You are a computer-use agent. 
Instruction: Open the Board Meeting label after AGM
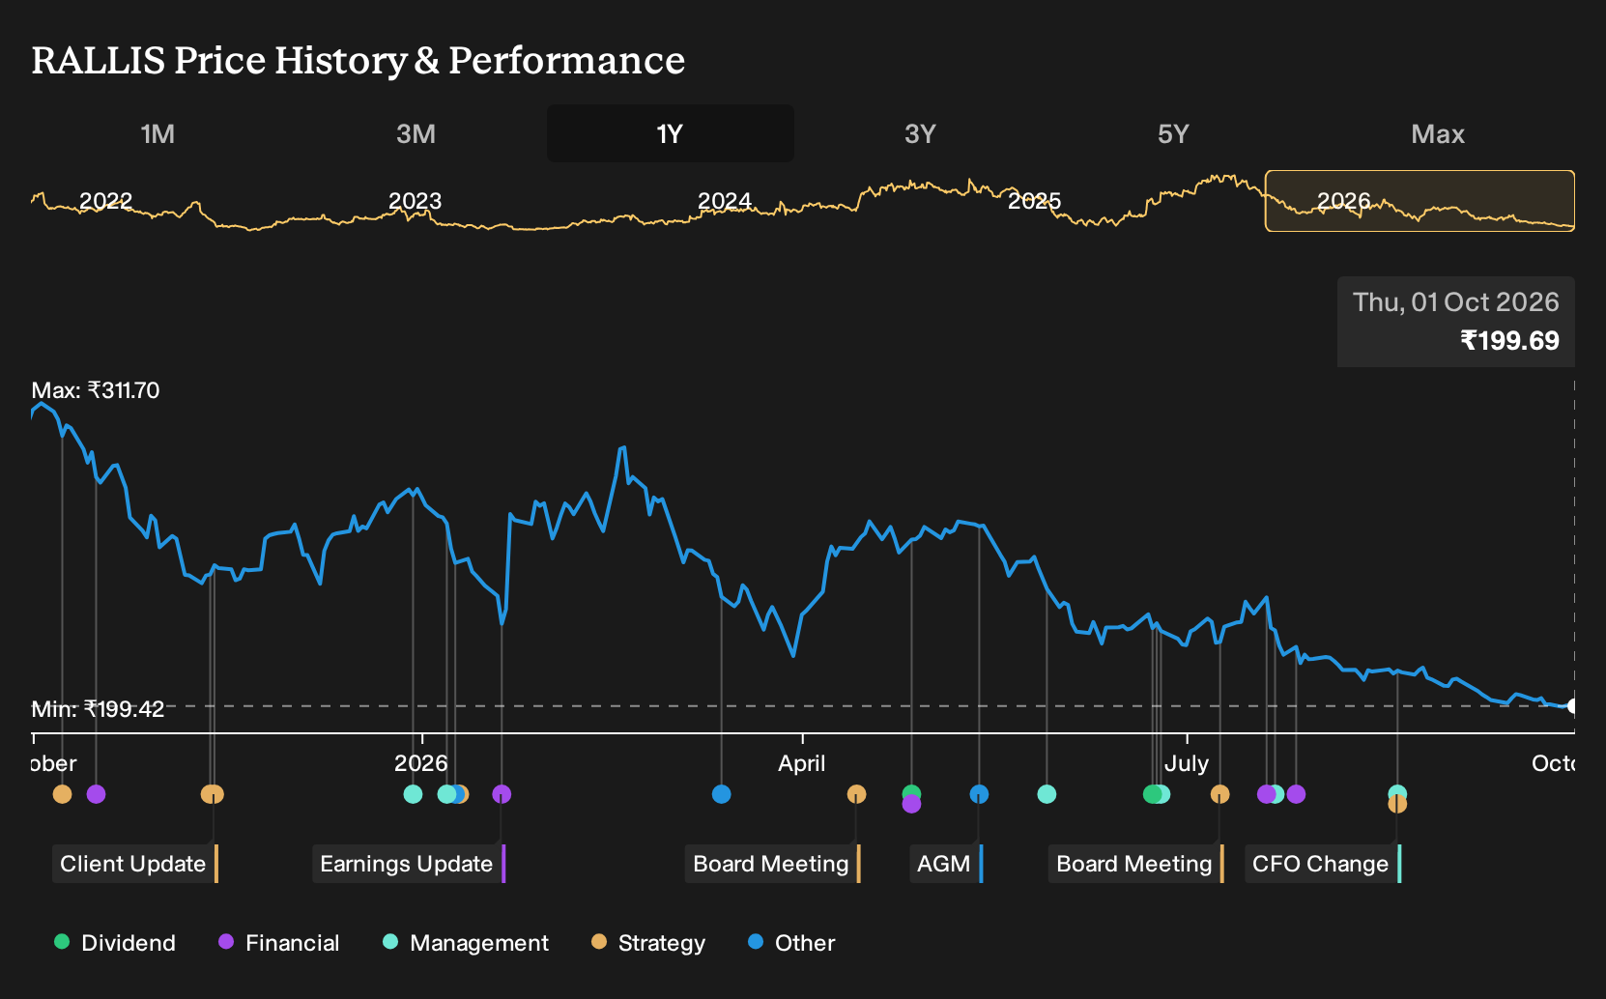1136,864
